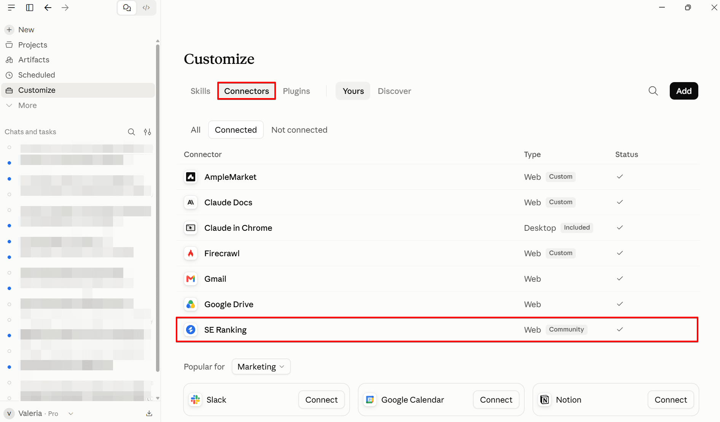This screenshot has width=720, height=422.
Task: Open the AmpleMarket connector row
Action: click(x=438, y=177)
